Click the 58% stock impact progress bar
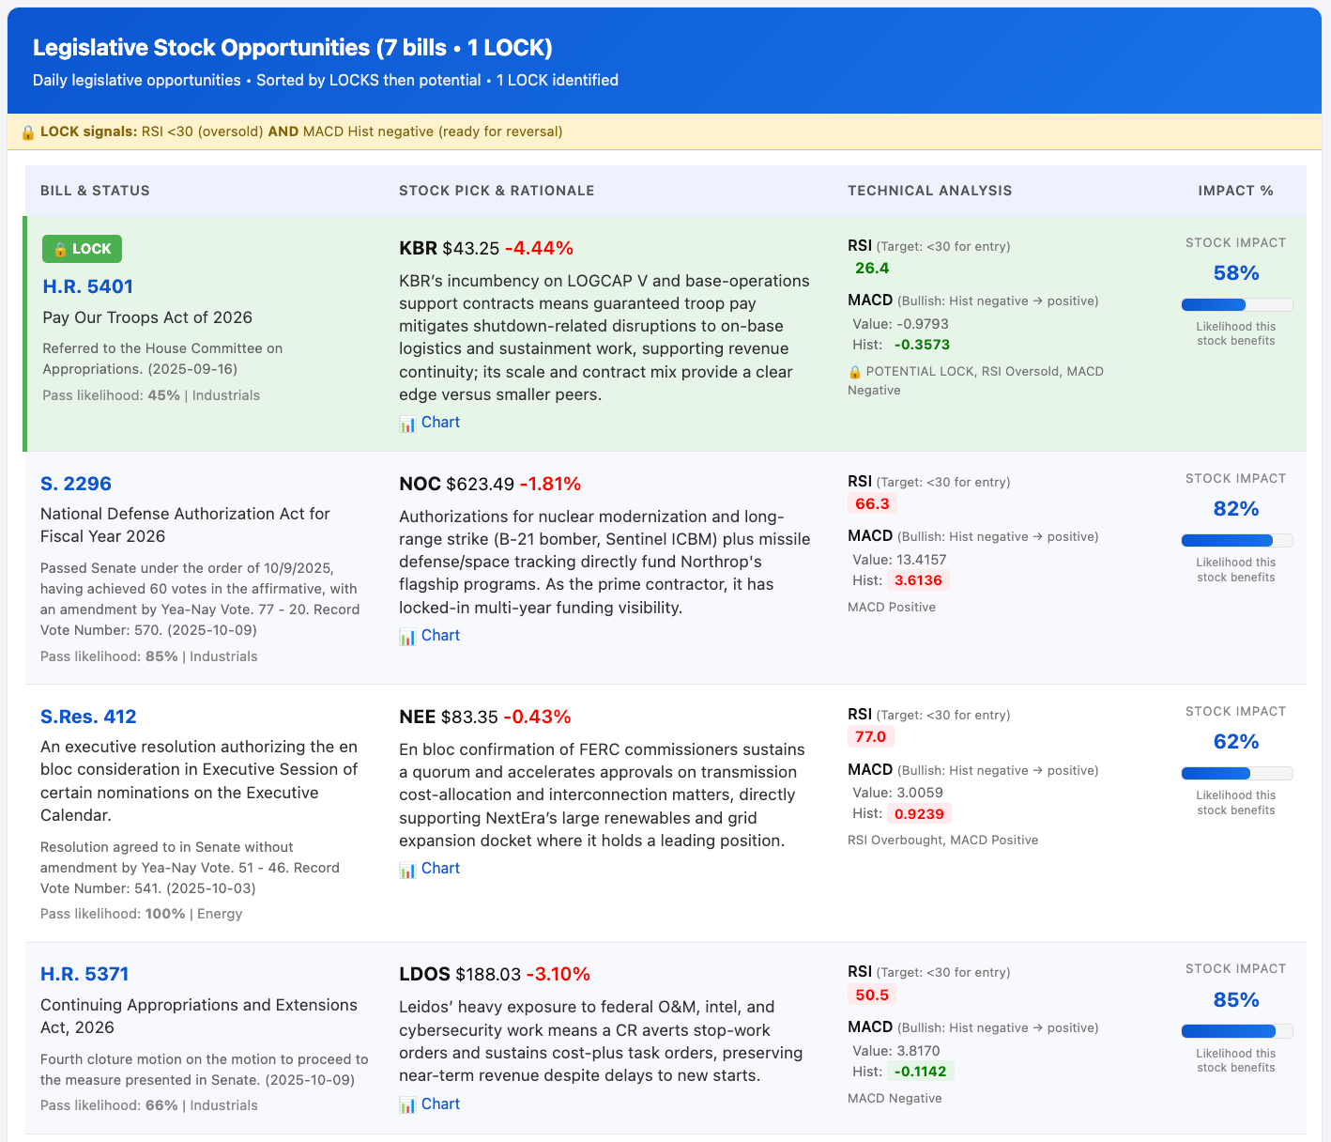The width and height of the screenshot is (1331, 1142). tap(1236, 304)
